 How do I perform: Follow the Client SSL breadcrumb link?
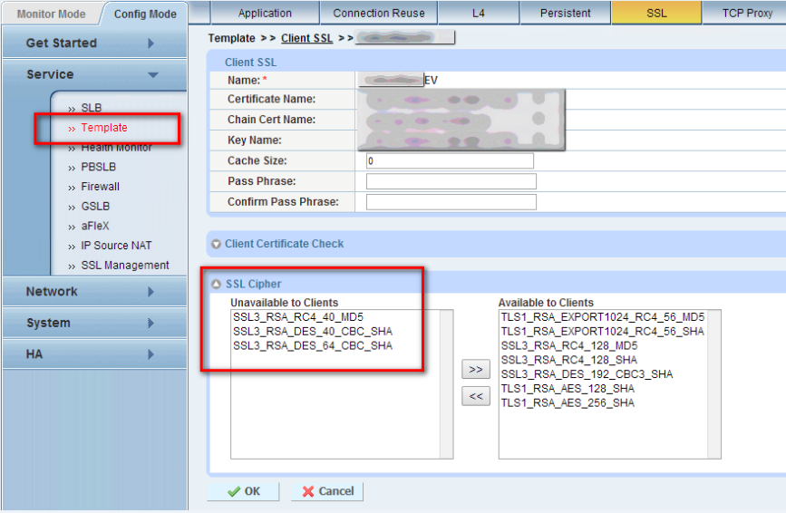(306, 38)
